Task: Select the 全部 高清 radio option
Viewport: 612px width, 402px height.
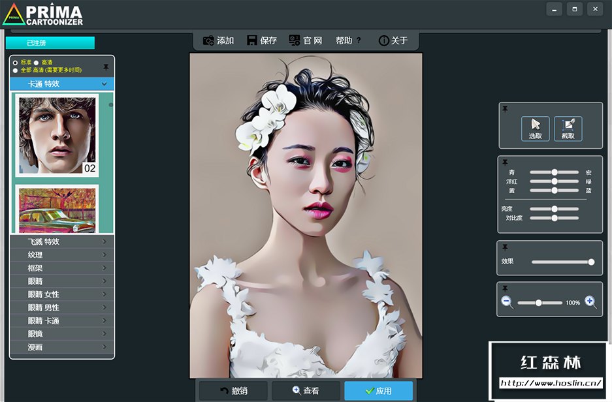Action: pyautogui.click(x=15, y=70)
